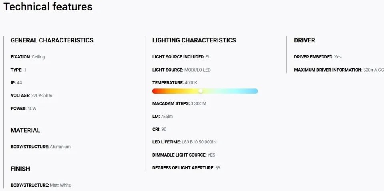The image size is (384, 191).
Task: Click the Material section heading
Action: pos(25,130)
